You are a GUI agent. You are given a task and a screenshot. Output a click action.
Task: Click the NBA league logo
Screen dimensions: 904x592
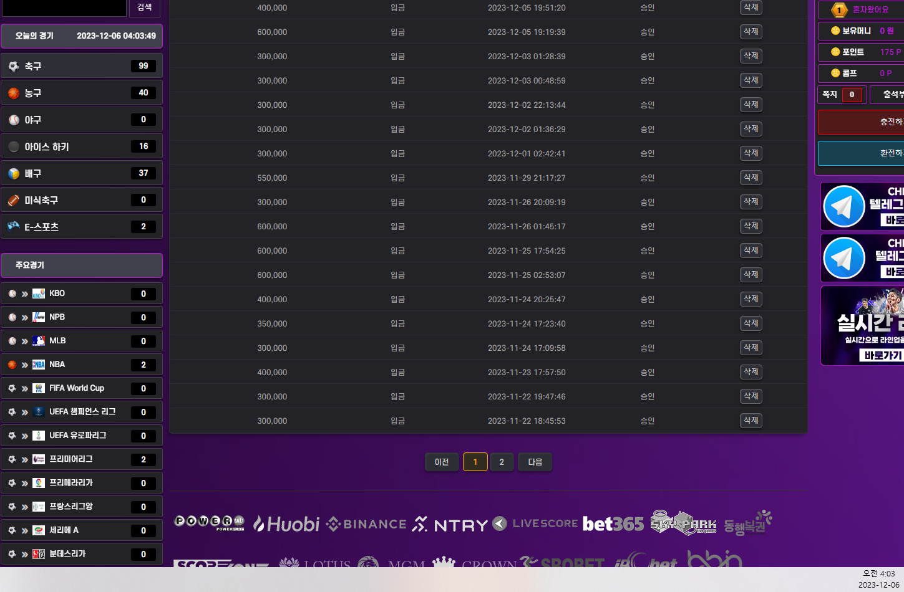(39, 365)
